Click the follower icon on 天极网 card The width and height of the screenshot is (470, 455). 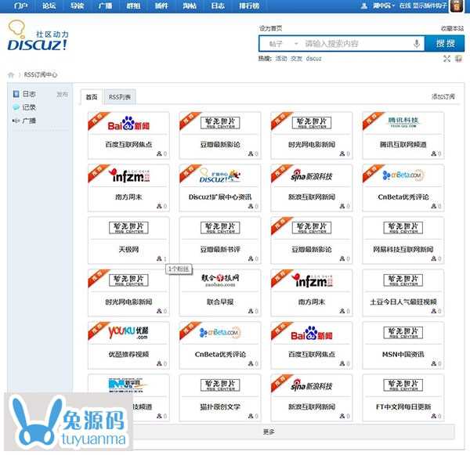(159, 258)
